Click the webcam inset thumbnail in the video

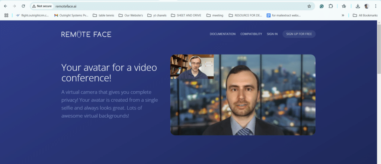pyautogui.click(x=192, y=67)
